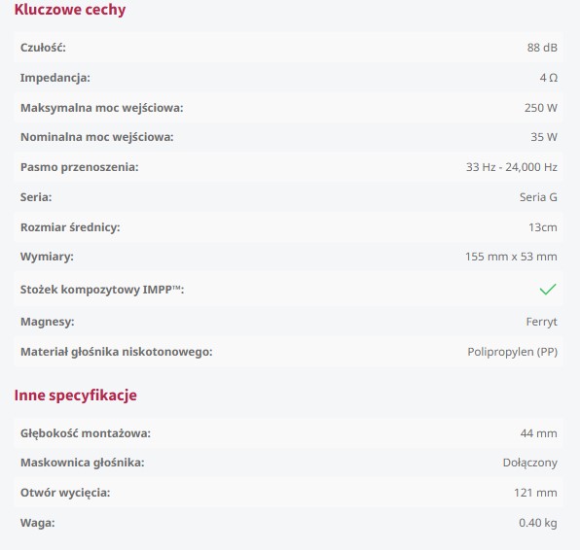Click the 121 mm cutout value
This screenshot has width=580, height=550.
point(535,493)
